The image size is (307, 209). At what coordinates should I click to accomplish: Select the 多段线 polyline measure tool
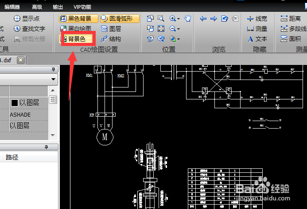tap(294, 29)
